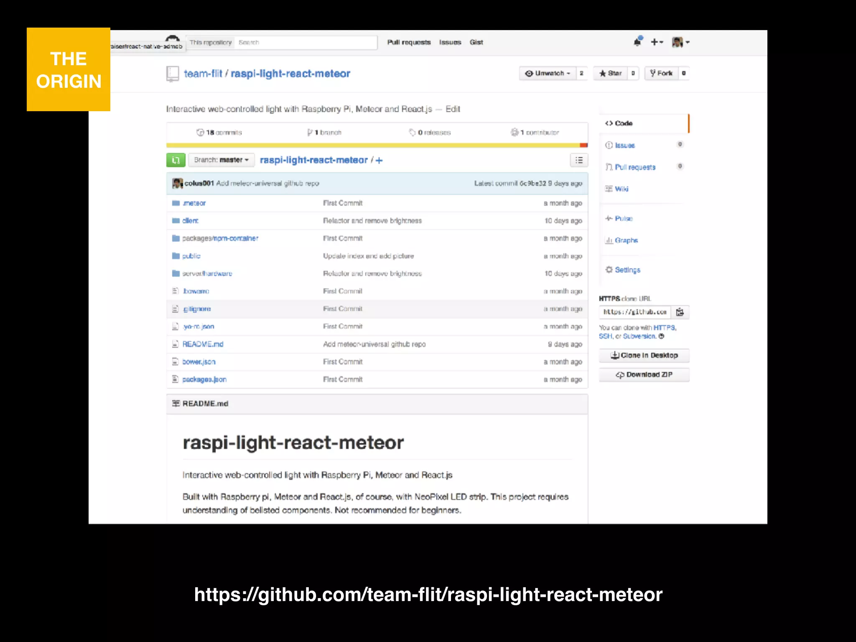View the 18 commits

[219, 132]
